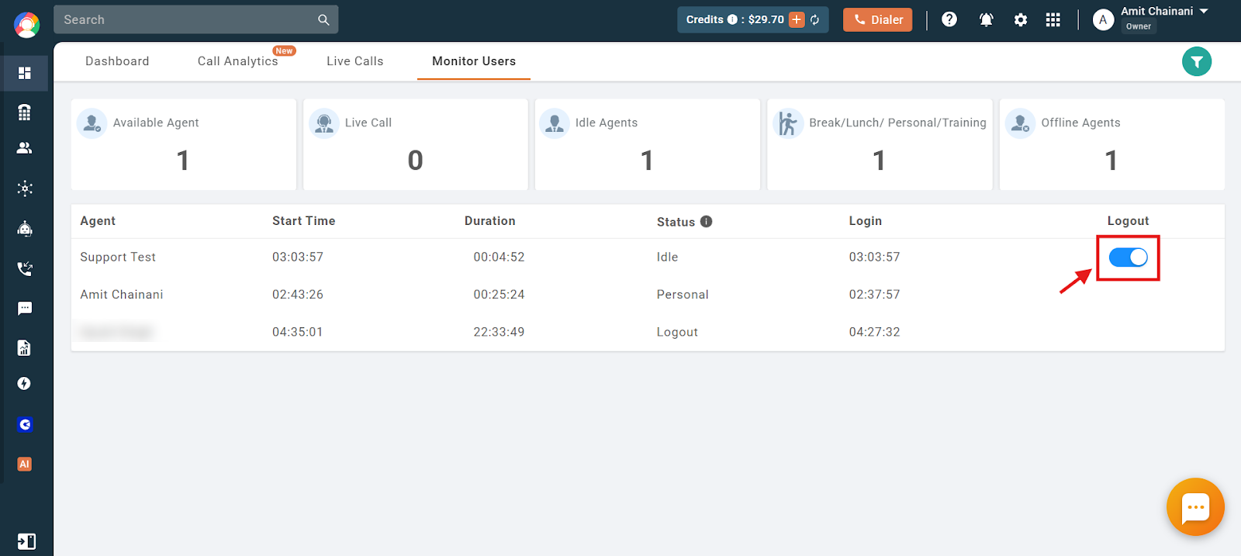
Task: Click the Break/Lunch/Personal/Training card
Action: tap(880, 144)
